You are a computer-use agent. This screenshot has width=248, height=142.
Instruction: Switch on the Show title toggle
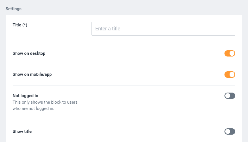pos(230,131)
